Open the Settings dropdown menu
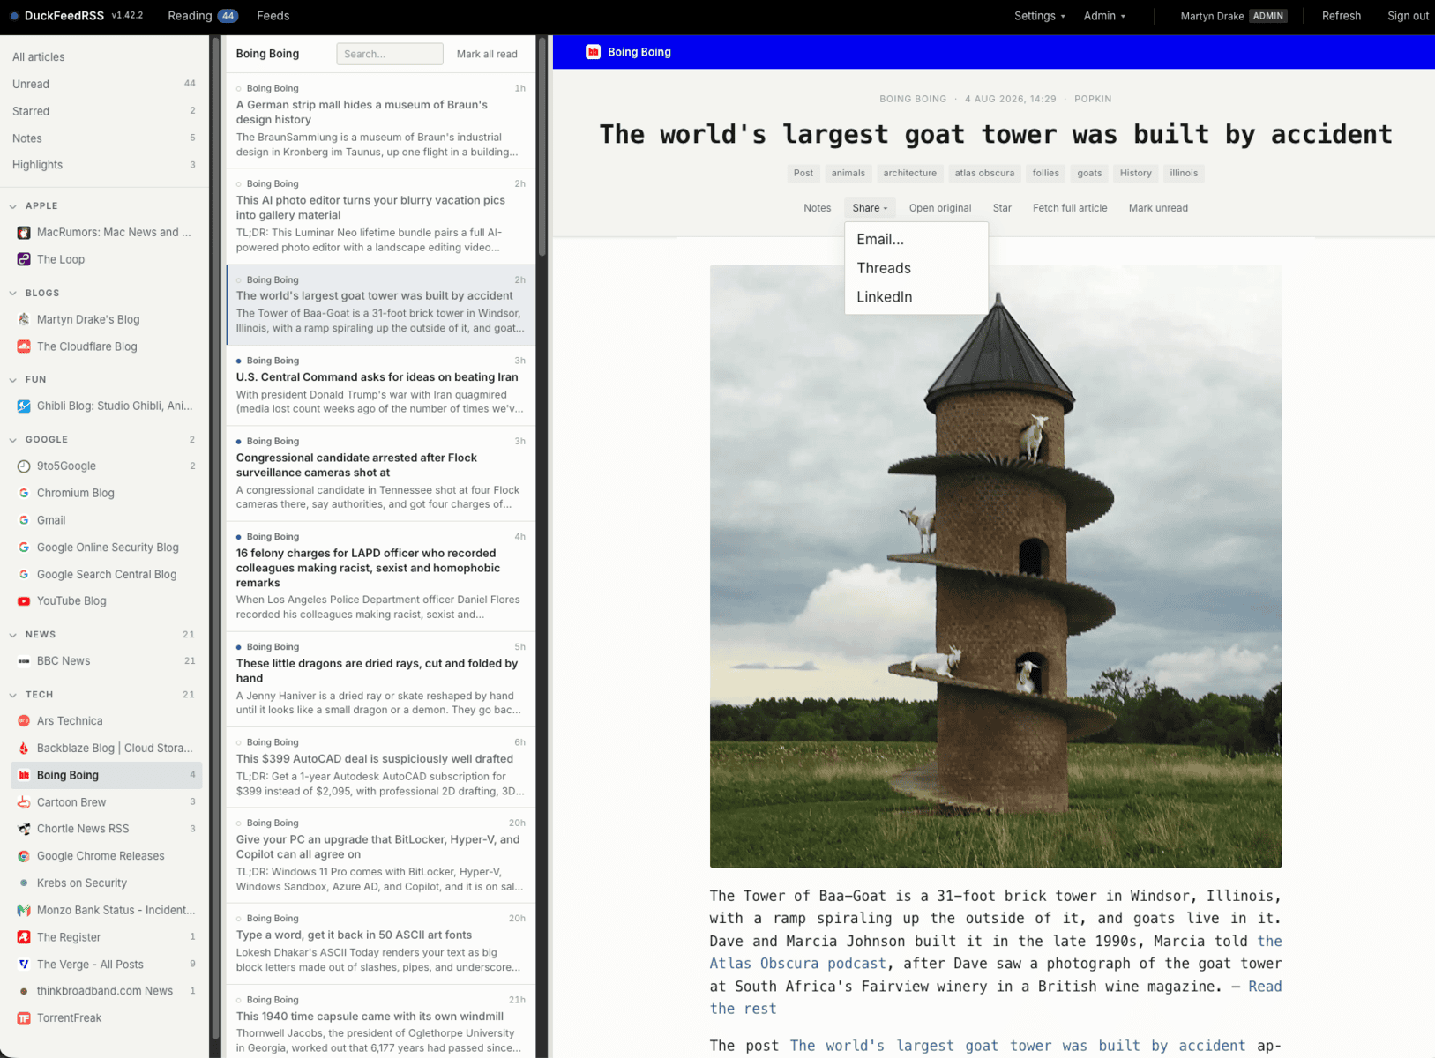Viewport: 1435px width, 1058px height. pyautogui.click(x=1040, y=16)
